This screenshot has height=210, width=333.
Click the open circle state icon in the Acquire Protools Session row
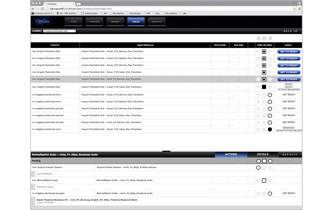click(258, 168)
